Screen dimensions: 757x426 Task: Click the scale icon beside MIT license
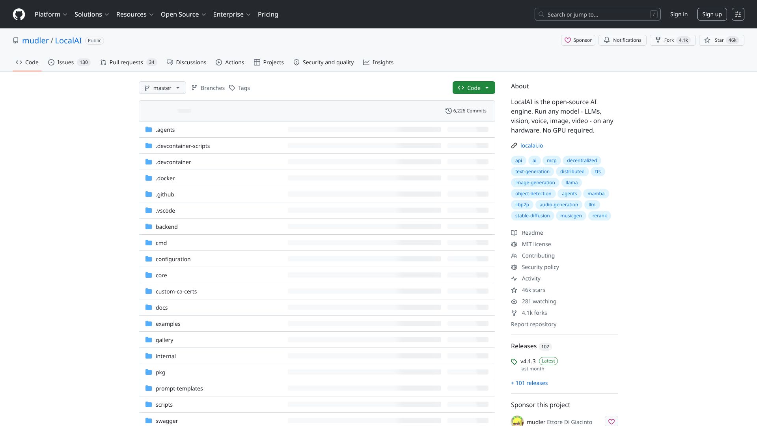pyautogui.click(x=514, y=244)
